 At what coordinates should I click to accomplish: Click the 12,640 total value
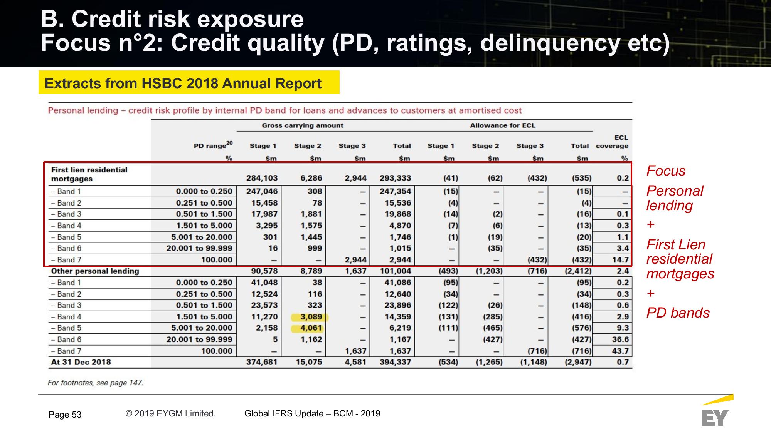pos(397,294)
